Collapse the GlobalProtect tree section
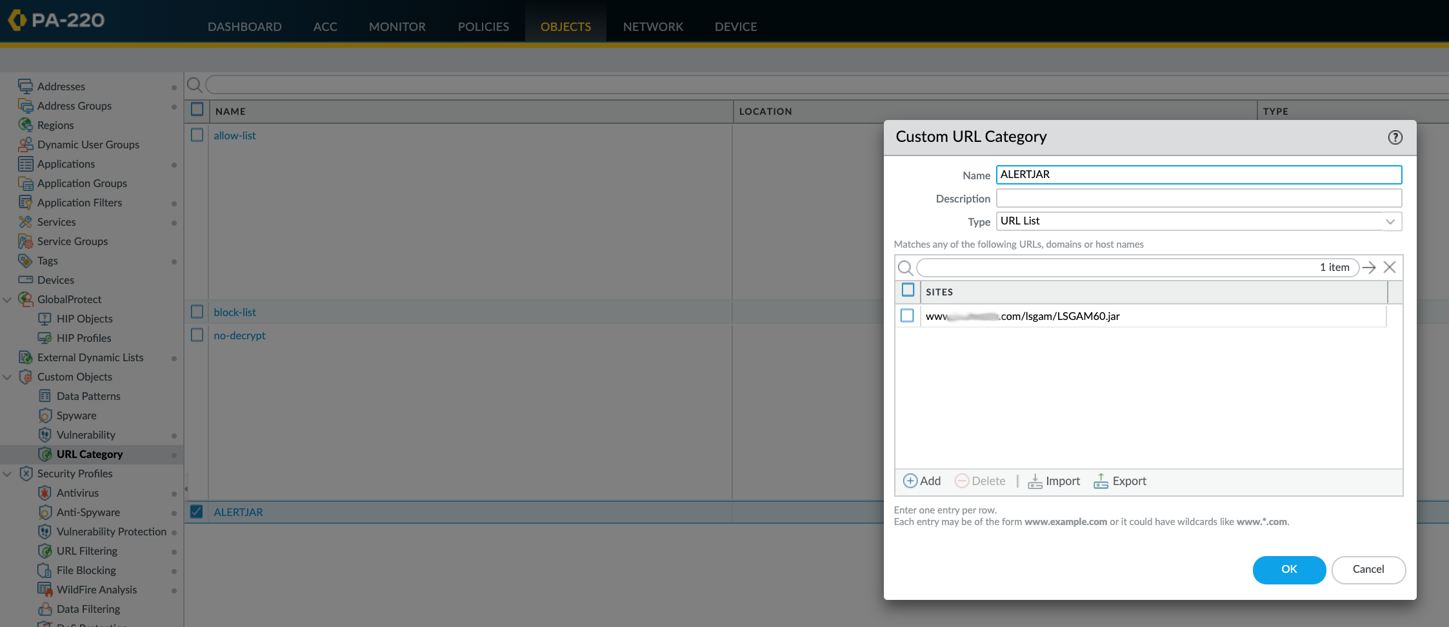Viewport: 1449px width, 627px height. (x=7, y=299)
